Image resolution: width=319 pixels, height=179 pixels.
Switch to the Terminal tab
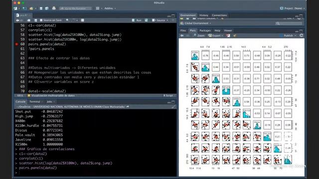[35, 101]
